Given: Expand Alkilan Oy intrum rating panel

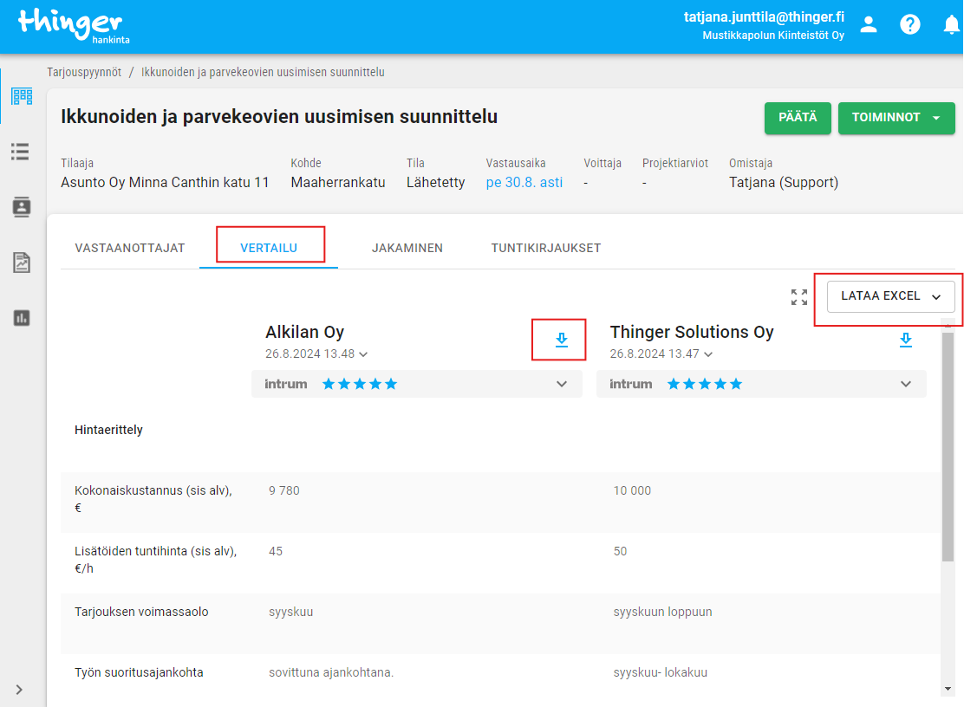Looking at the screenshot, I should (561, 384).
